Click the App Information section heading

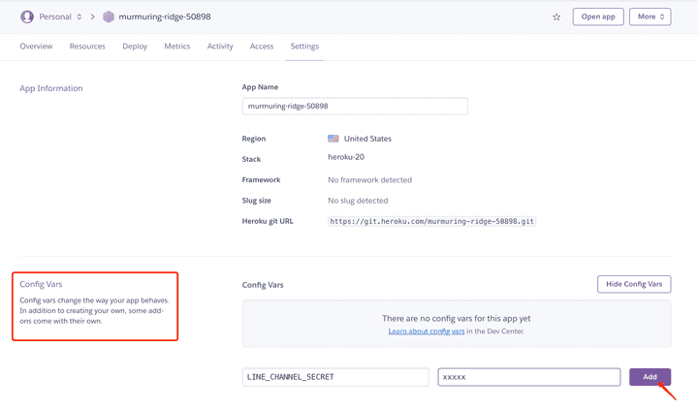(51, 88)
